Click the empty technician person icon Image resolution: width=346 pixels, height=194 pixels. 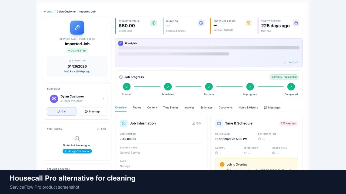[77, 139]
